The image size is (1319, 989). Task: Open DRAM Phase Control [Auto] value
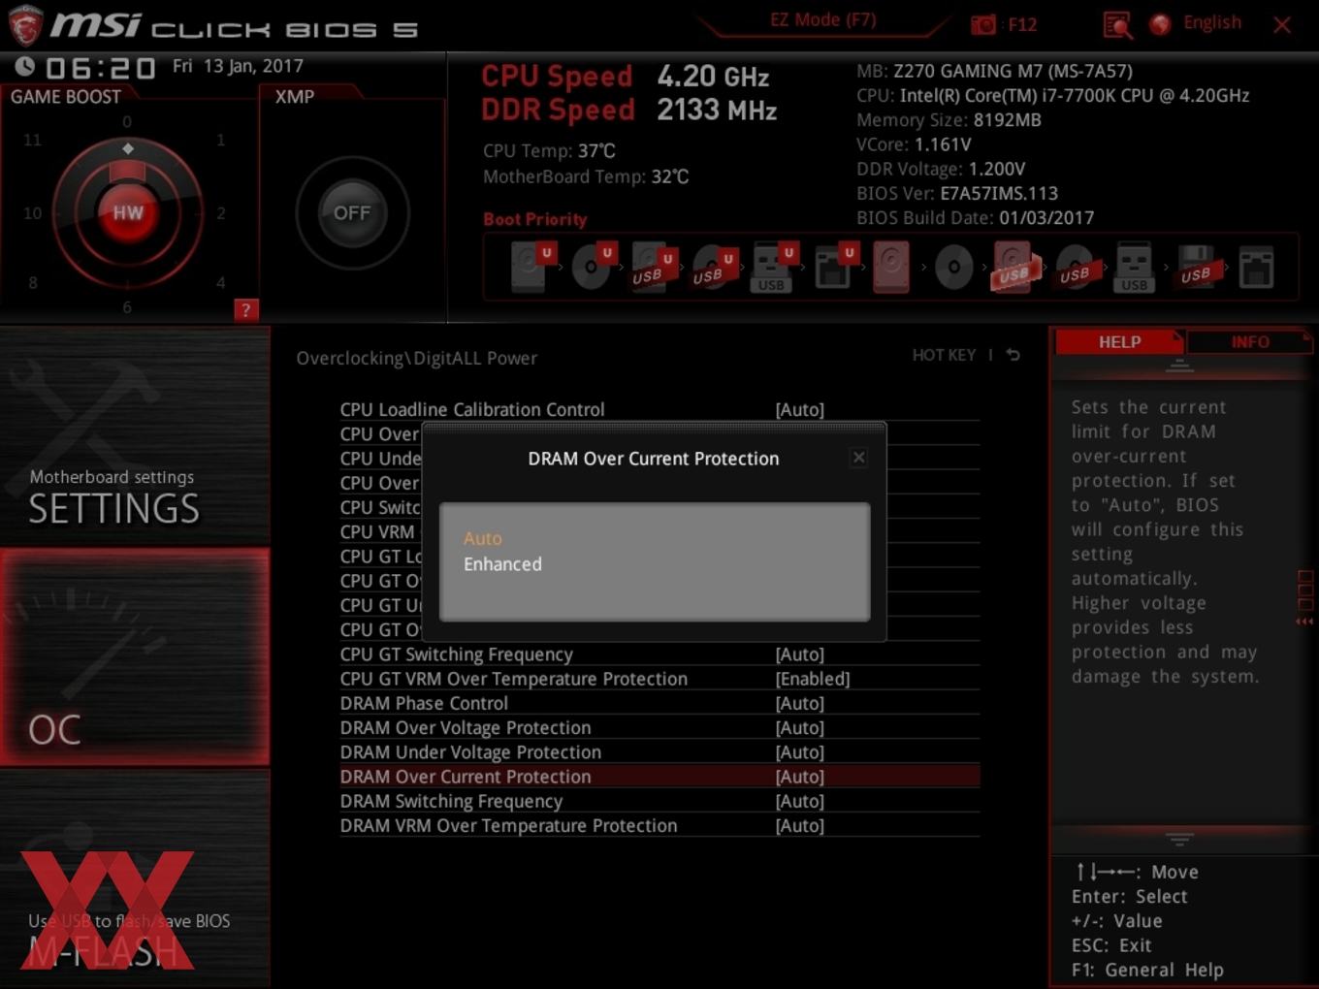799,703
